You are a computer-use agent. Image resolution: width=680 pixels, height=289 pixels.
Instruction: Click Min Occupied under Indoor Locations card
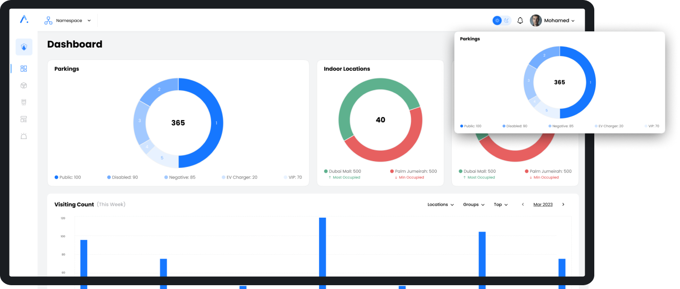(x=410, y=177)
